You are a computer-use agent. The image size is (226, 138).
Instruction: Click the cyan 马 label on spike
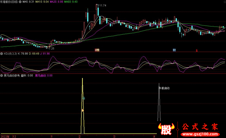click(x=83, y=98)
